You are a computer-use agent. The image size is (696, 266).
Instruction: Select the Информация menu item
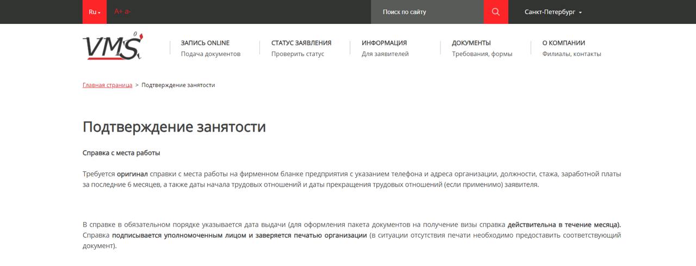384,43
